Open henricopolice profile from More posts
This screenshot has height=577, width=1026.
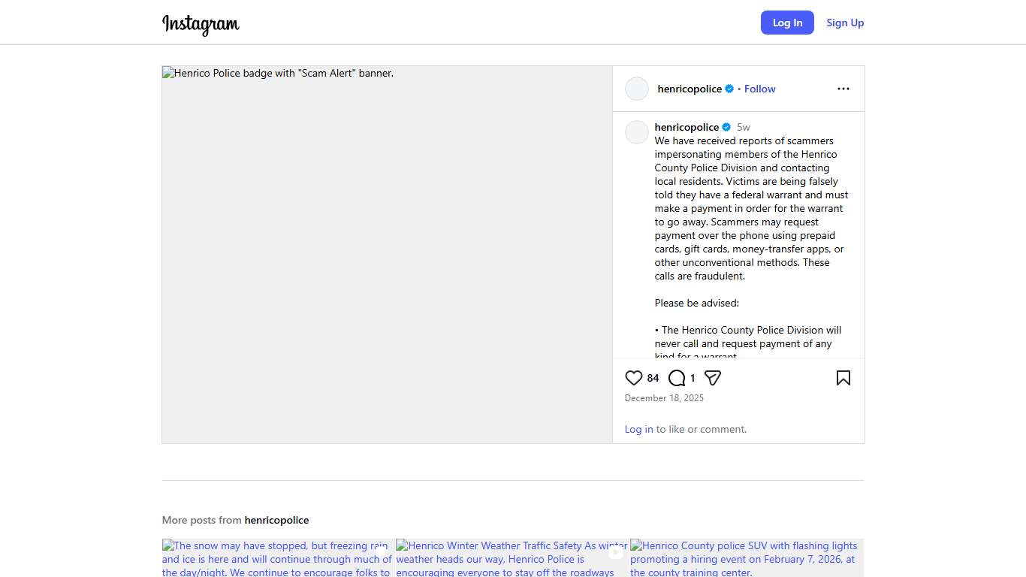coord(276,520)
